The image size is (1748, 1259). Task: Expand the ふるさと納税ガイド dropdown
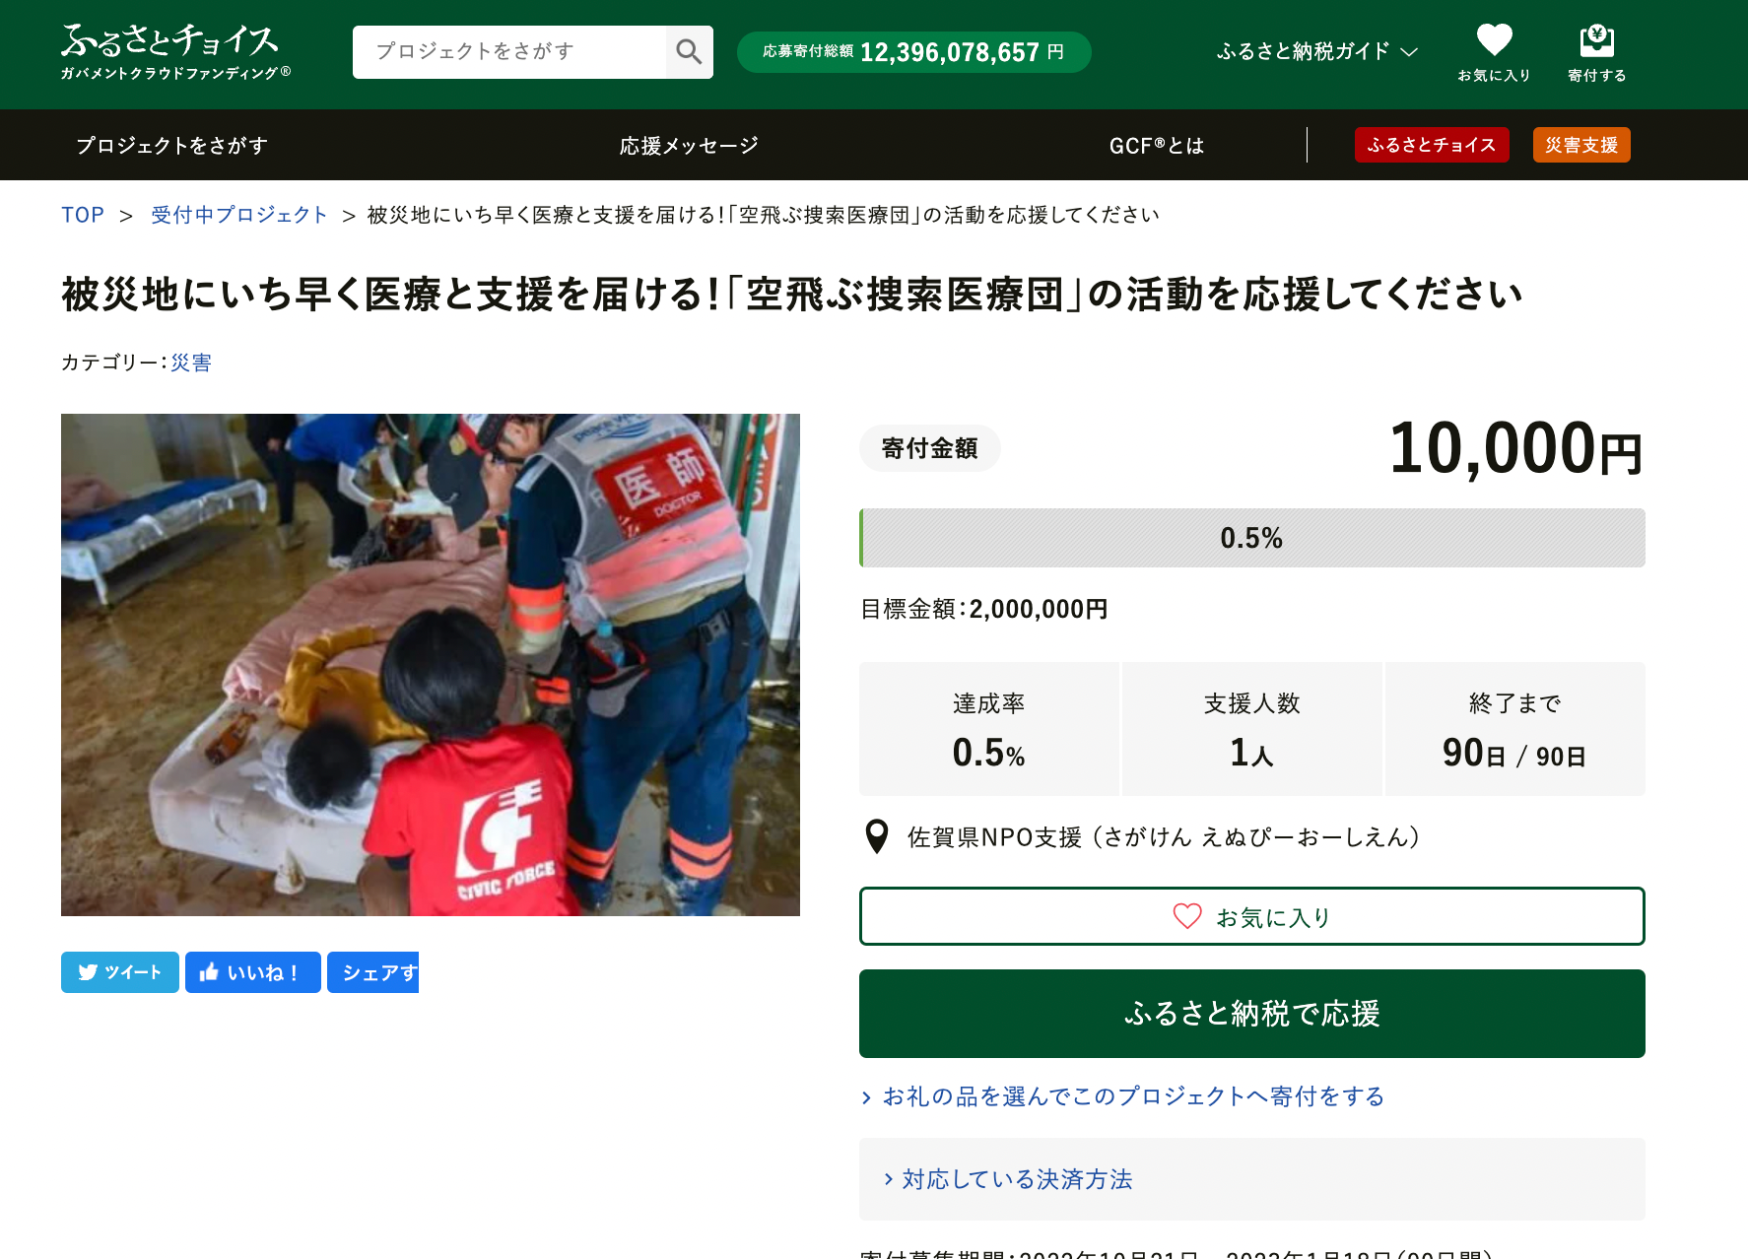click(x=1317, y=51)
